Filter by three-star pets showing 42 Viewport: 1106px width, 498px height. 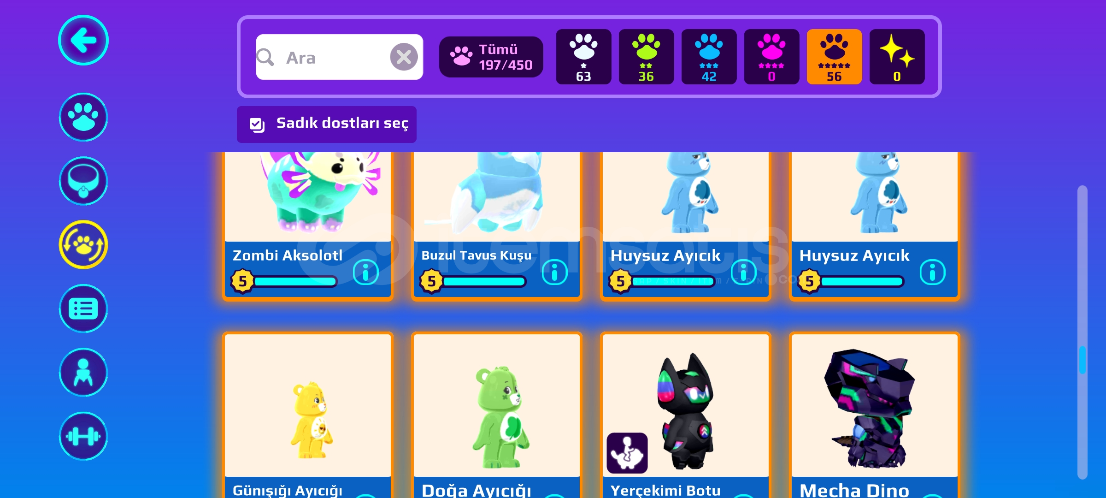tap(709, 57)
